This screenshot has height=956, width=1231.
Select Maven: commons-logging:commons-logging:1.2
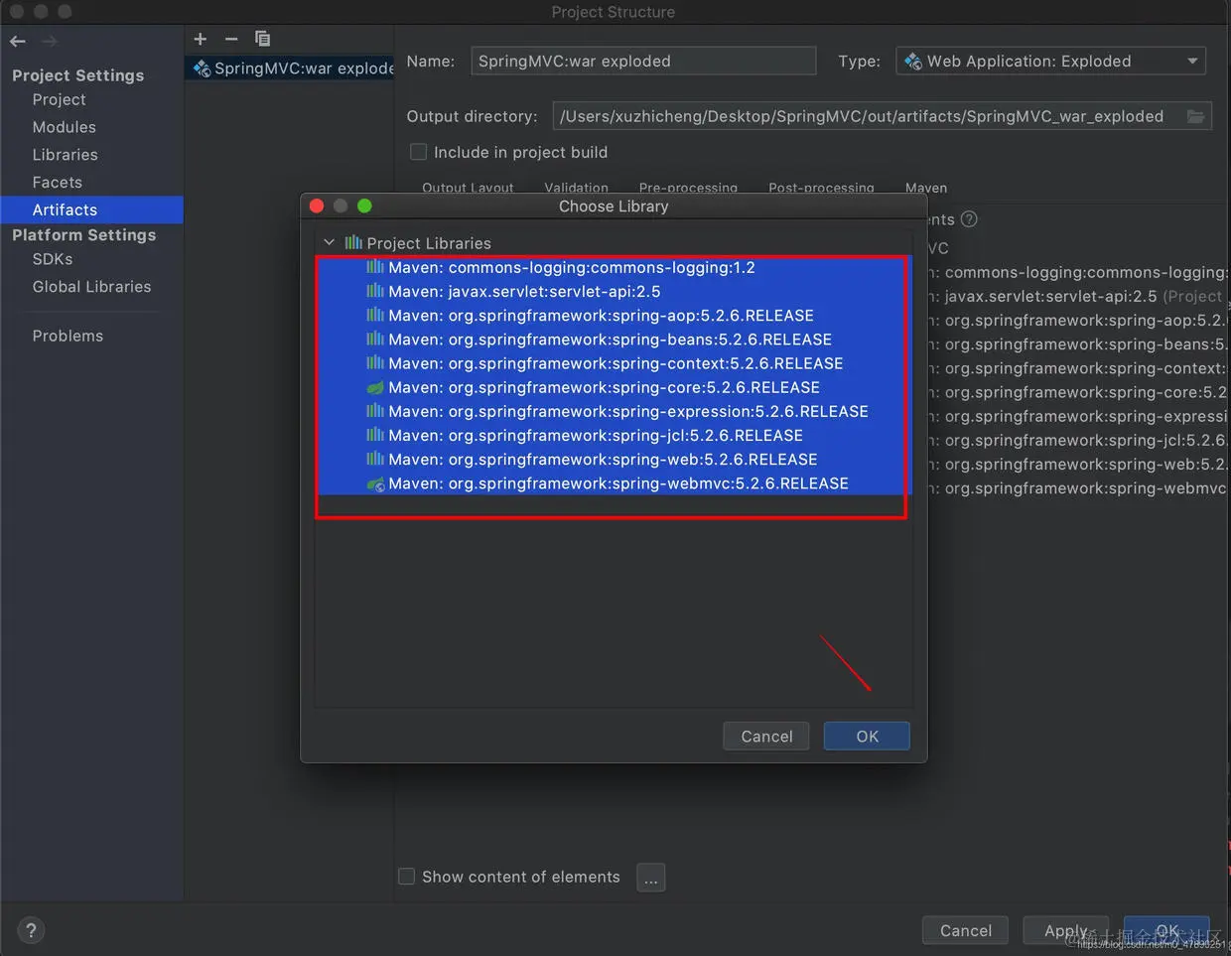614,267
